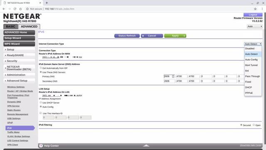Open Port Forwarding / Port Triggering link
Viewport: 266px width, 150px height.
[18, 96]
